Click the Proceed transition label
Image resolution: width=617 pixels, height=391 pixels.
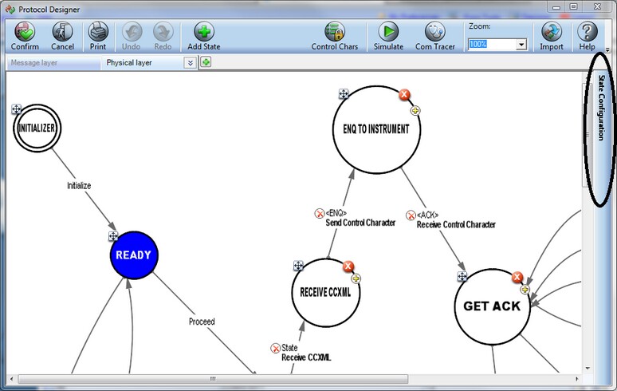coord(202,322)
